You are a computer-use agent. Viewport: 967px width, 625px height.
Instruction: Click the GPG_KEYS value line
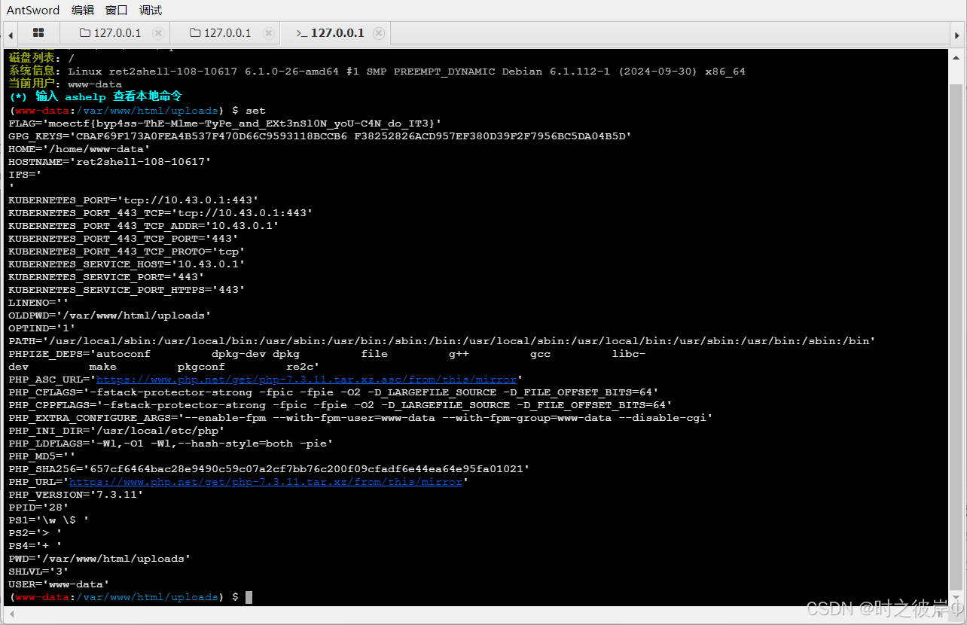click(x=320, y=136)
